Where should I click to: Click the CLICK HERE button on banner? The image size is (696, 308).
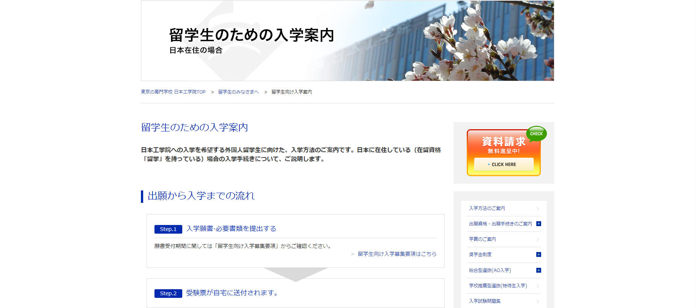(504, 165)
